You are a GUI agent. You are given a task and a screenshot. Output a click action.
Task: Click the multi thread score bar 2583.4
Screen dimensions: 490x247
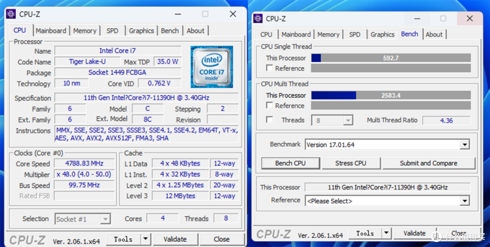[x=391, y=95]
